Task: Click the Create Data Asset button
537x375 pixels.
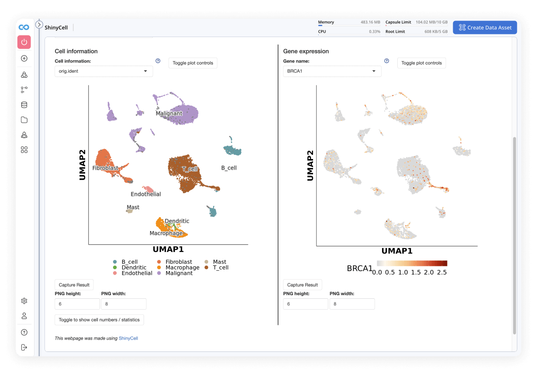Action: coord(485,27)
